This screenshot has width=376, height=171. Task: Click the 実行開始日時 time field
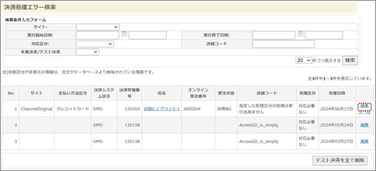coord(148,35)
